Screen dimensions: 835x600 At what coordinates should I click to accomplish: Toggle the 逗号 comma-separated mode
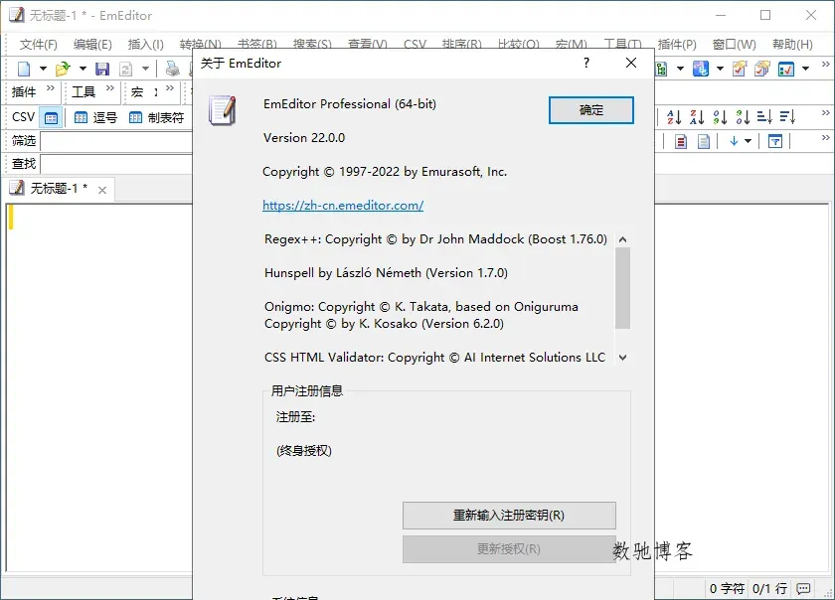95,117
